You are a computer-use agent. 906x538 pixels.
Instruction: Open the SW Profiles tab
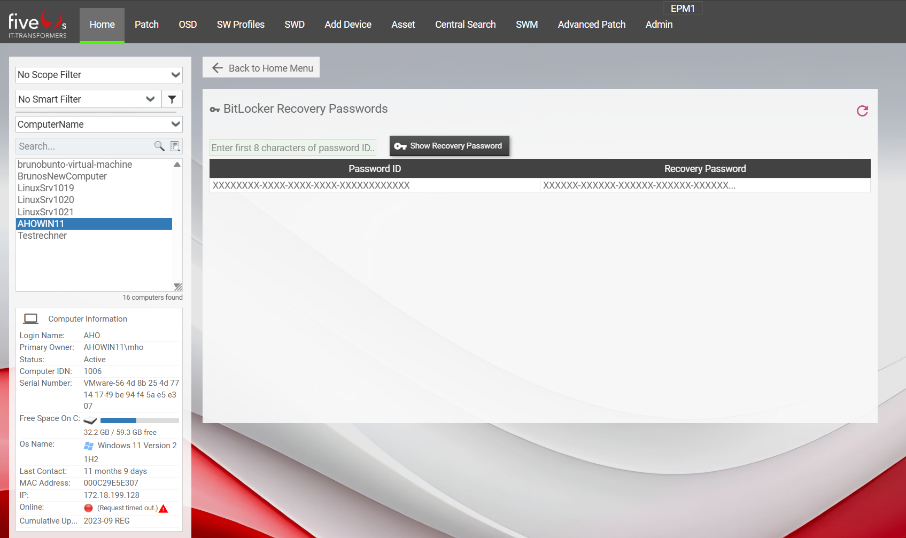(241, 25)
